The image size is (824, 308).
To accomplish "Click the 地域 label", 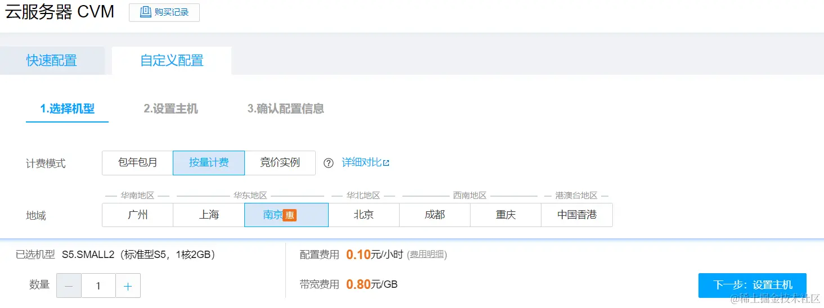I will pos(36,215).
